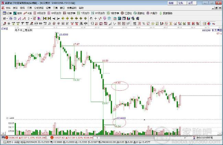Expand the period dropdown arrow beside the B icon
Screen dimensions: 223x145
(7, 19)
